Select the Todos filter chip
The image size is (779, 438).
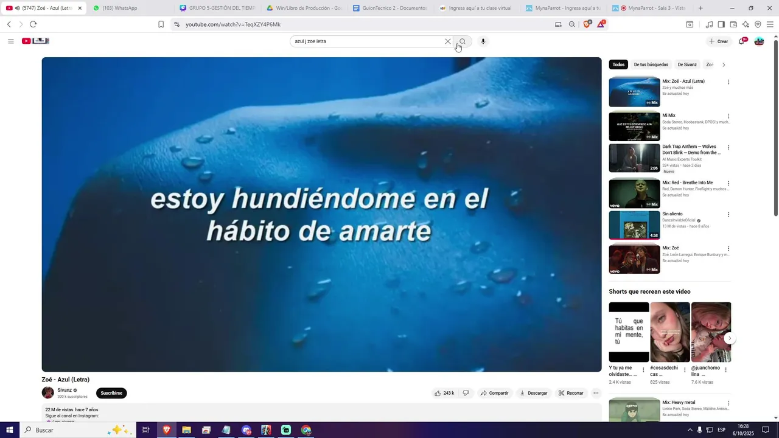click(618, 64)
